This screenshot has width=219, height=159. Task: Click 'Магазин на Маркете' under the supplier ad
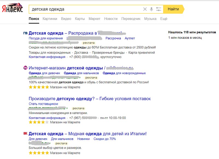pyautogui.click(x=65, y=122)
